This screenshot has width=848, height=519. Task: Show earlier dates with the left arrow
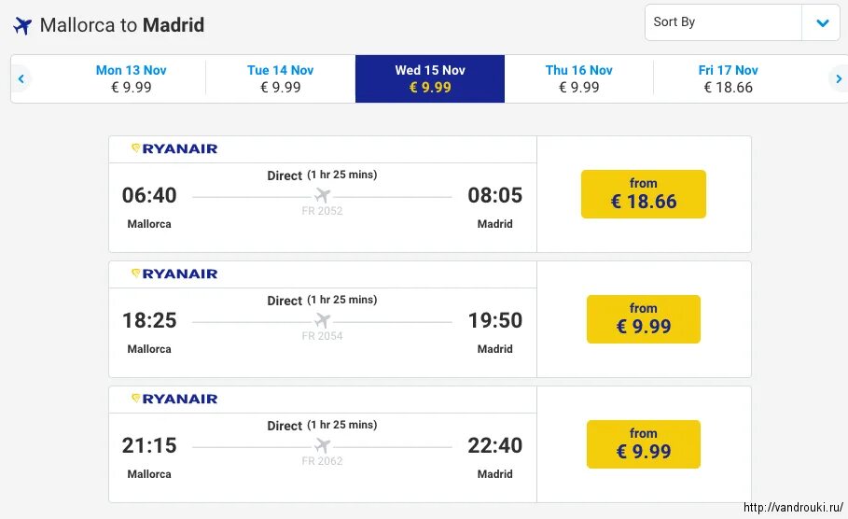click(21, 79)
